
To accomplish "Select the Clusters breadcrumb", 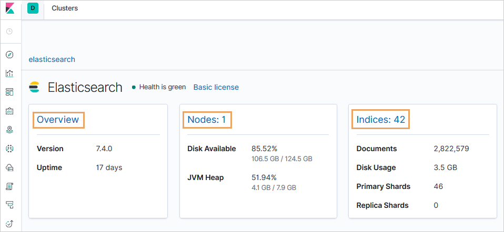I will [x=65, y=8].
